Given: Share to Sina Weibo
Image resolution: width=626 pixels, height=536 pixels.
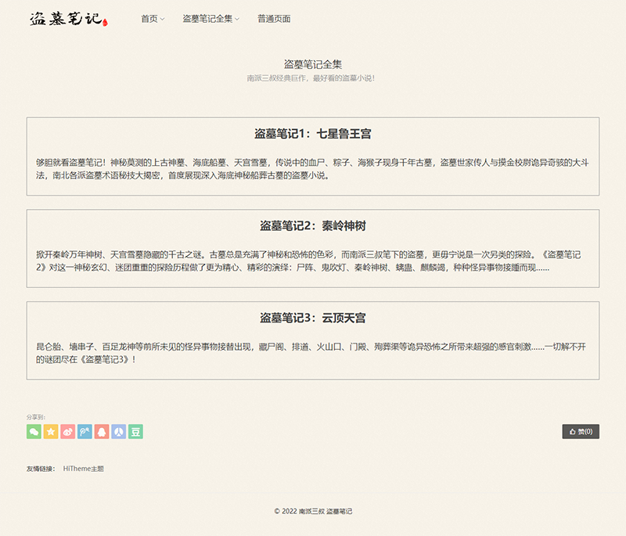Looking at the screenshot, I should [x=68, y=431].
